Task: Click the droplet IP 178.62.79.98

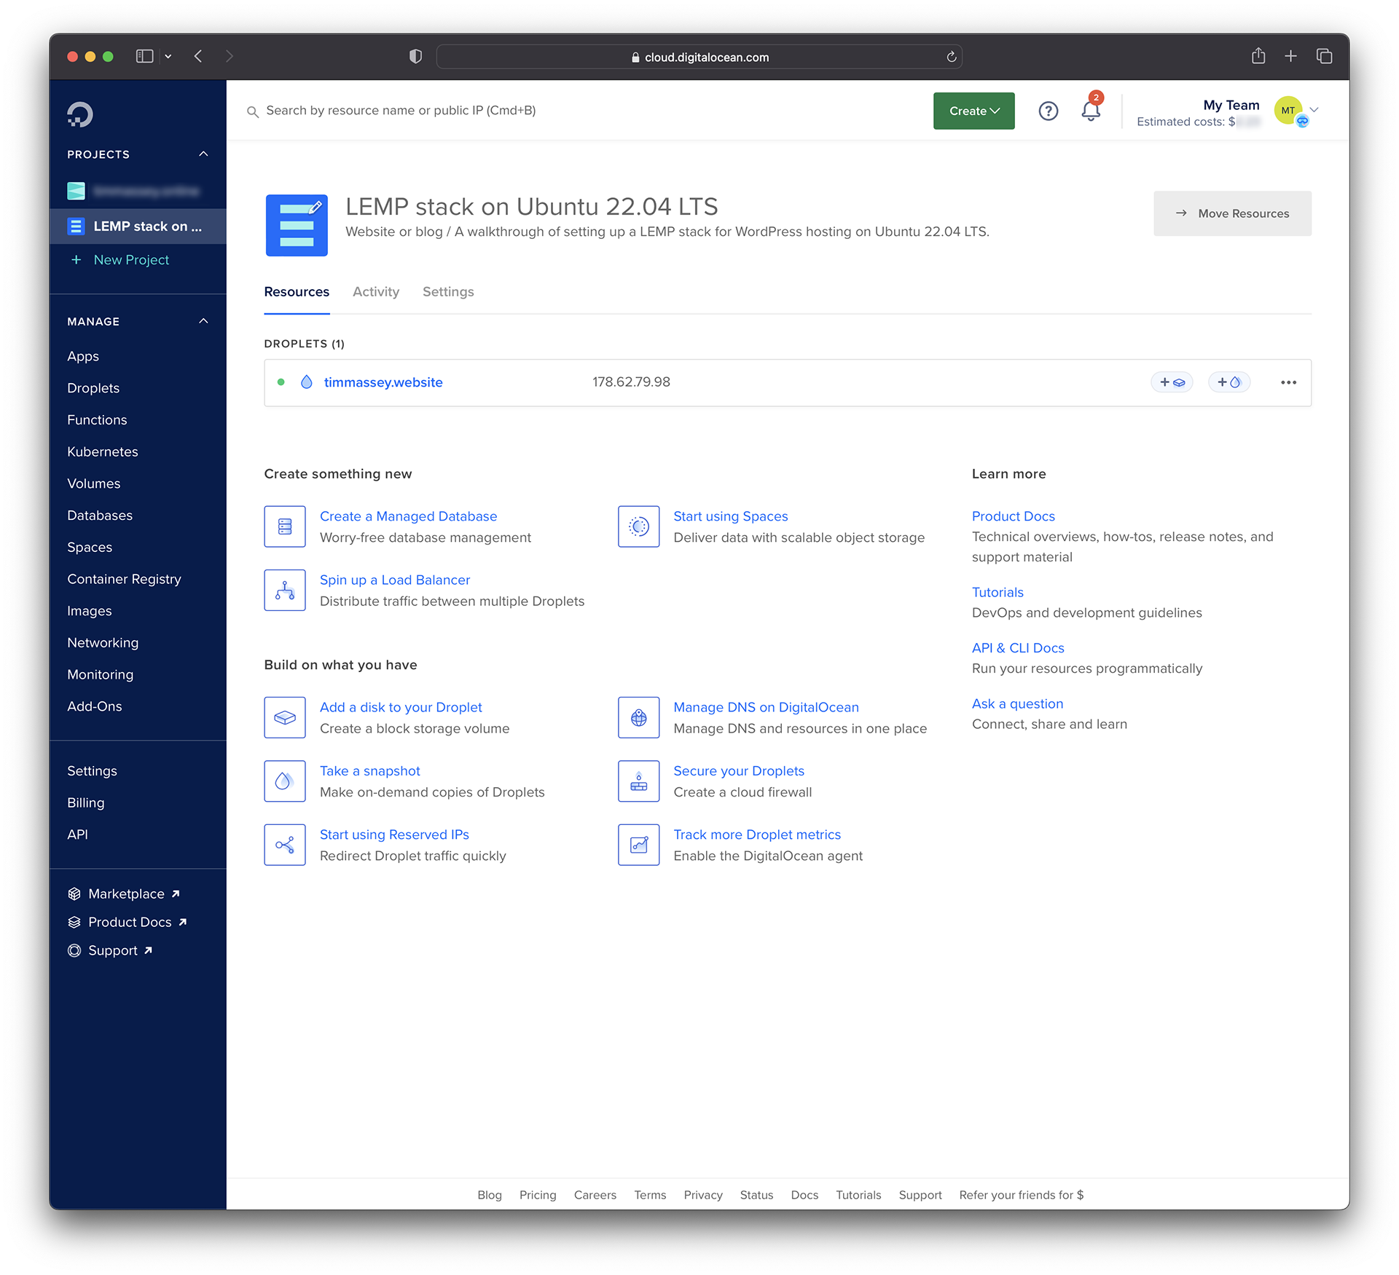Action: [631, 382]
